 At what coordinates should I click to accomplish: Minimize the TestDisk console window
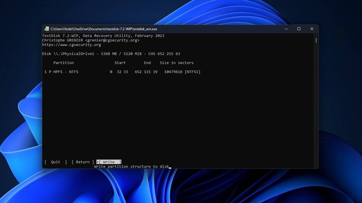coord(286,29)
